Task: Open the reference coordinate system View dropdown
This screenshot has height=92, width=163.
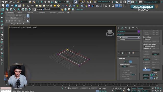Action: click(62, 2)
